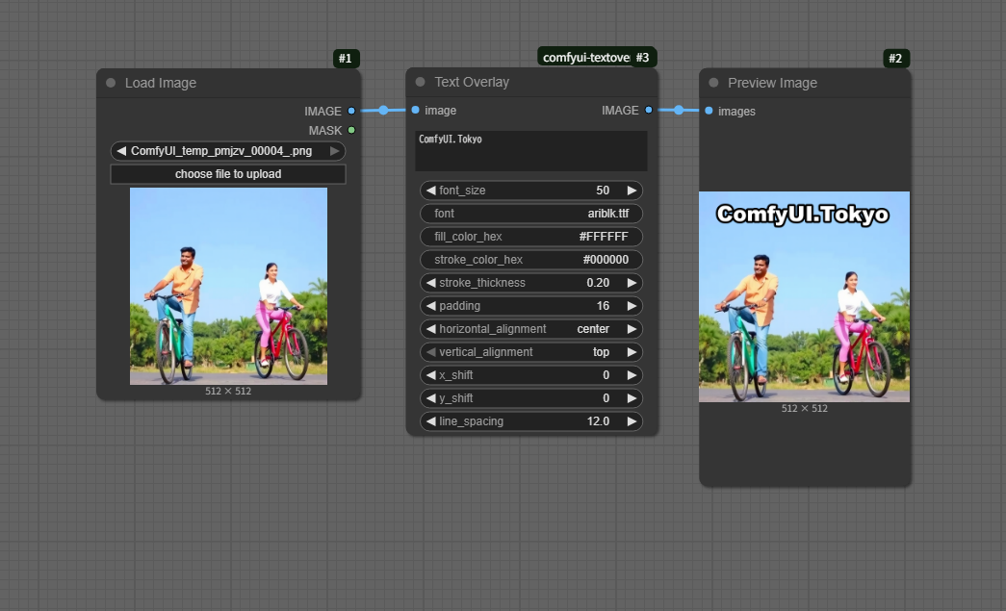The width and height of the screenshot is (1006, 611).
Task: Click the Text Overlay IMAGE output socket
Action: click(649, 110)
